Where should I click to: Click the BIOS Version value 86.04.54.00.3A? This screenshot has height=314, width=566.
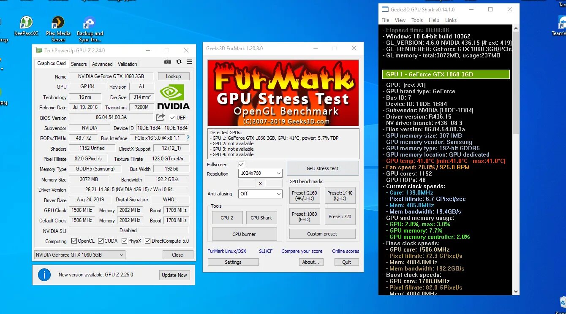(111, 118)
